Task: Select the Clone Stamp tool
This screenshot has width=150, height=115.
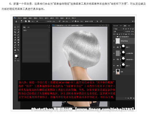Action: 15,37
